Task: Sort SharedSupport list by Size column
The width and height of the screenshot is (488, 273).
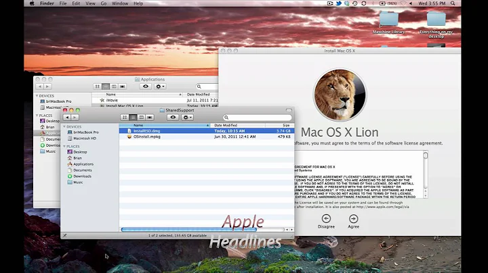Action: point(279,125)
